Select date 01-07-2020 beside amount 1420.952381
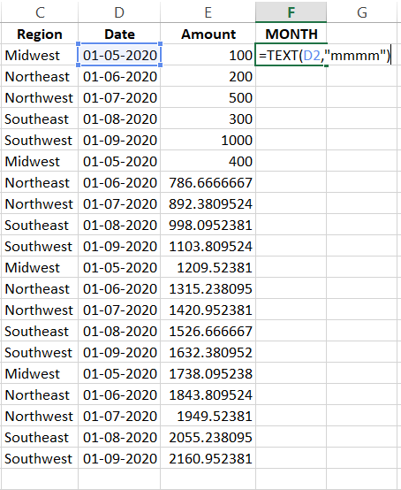The width and height of the screenshot is (401, 490). 119,310
